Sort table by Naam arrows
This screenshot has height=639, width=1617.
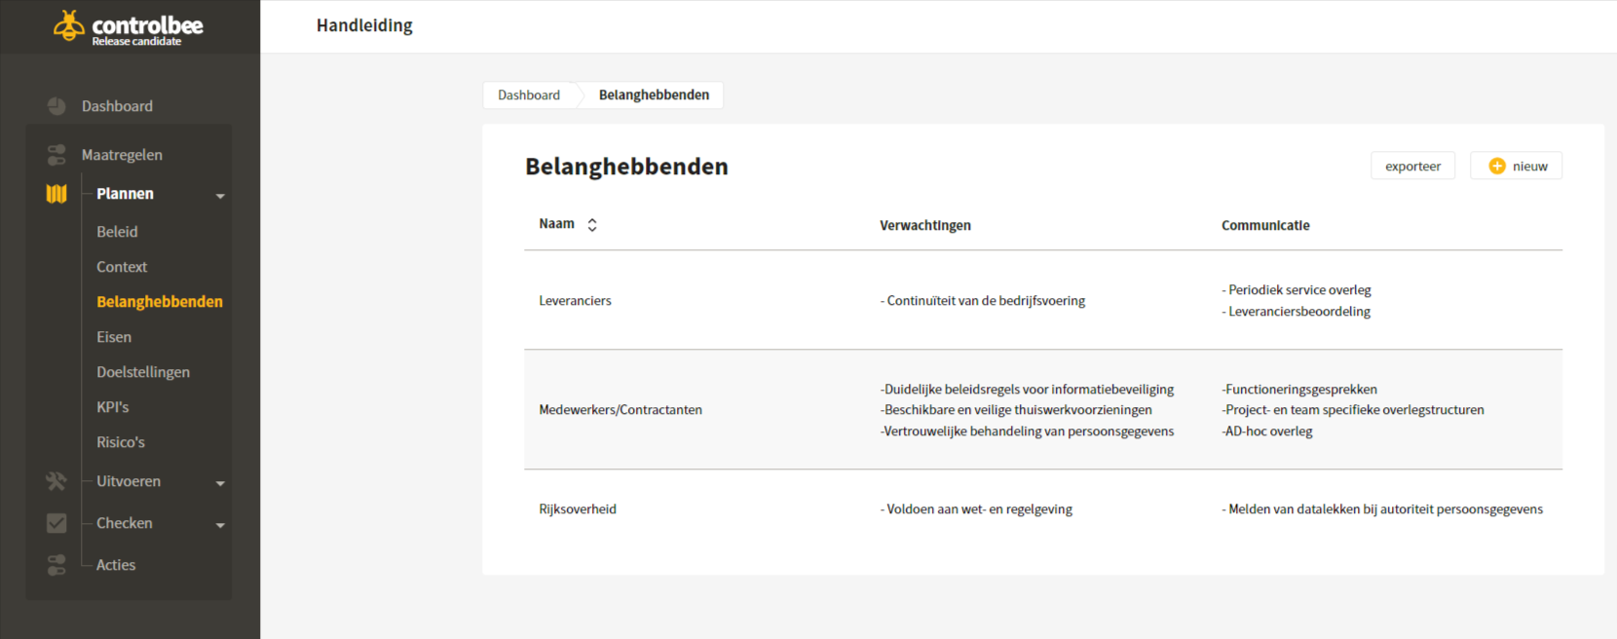click(x=592, y=225)
